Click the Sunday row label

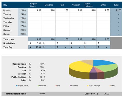[7, 34]
